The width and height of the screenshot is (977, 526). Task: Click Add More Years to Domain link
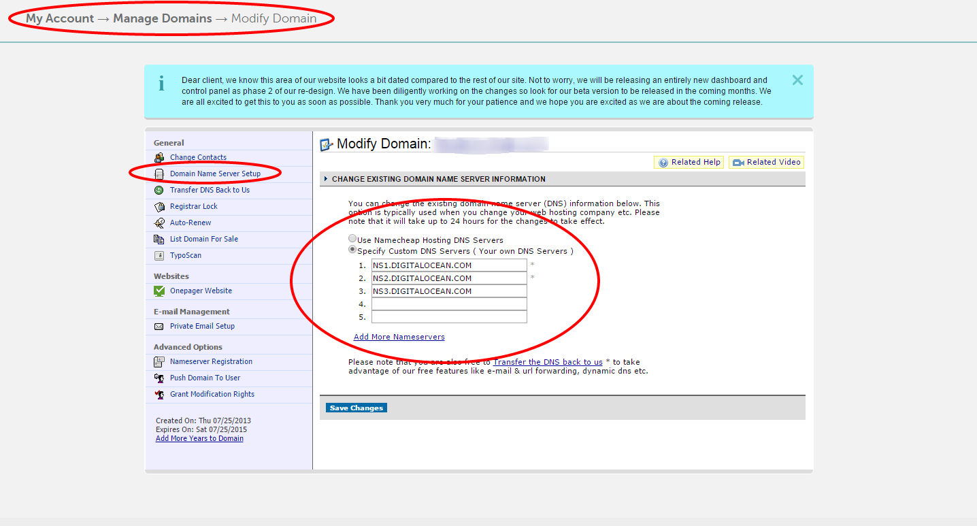tap(199, 438)
